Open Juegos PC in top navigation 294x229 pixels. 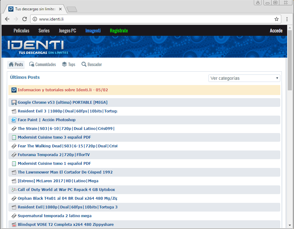67,31
